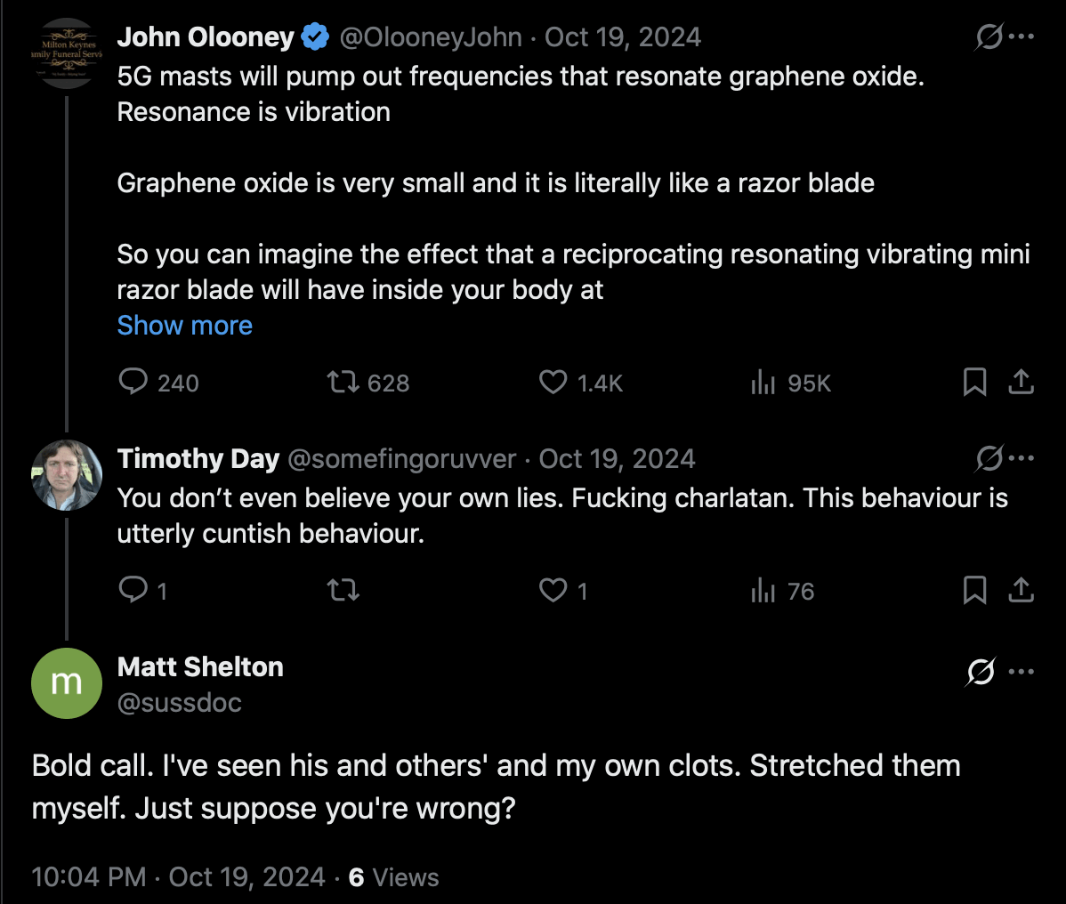
Task: Bookmark John Olooney's post
Action: point(974,383)
